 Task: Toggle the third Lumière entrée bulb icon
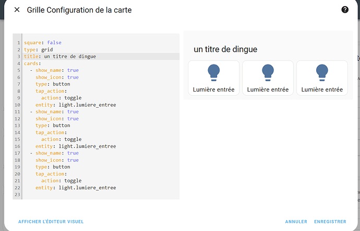[322, 72]
